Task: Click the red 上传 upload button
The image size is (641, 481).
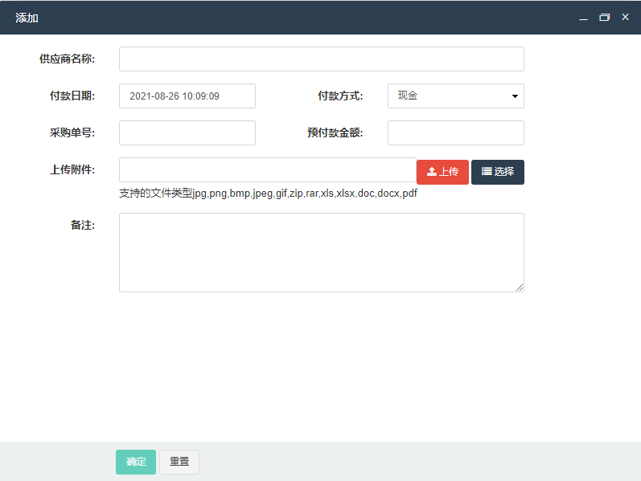Action: 442,172
